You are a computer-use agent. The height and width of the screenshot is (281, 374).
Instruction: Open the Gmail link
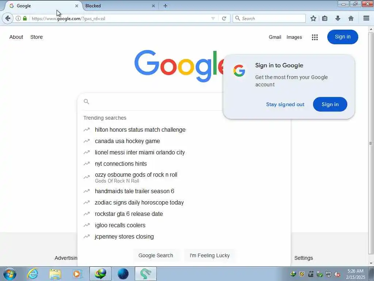275,37
